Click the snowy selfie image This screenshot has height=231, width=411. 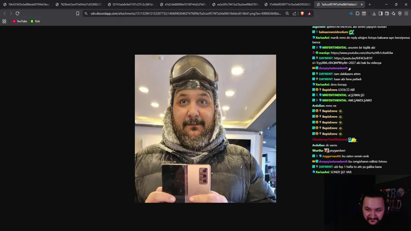click(x=205, y=128)
